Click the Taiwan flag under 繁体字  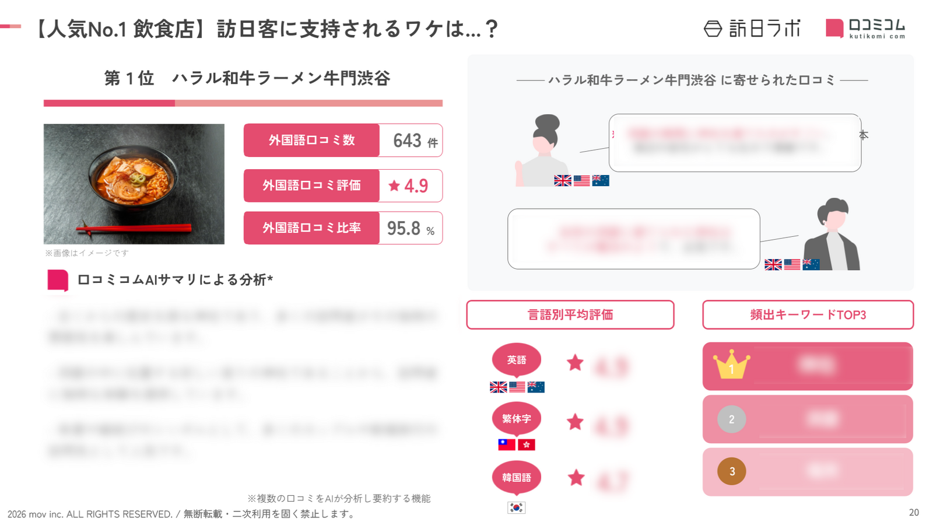pyautogui.click(x=507, y=444)
